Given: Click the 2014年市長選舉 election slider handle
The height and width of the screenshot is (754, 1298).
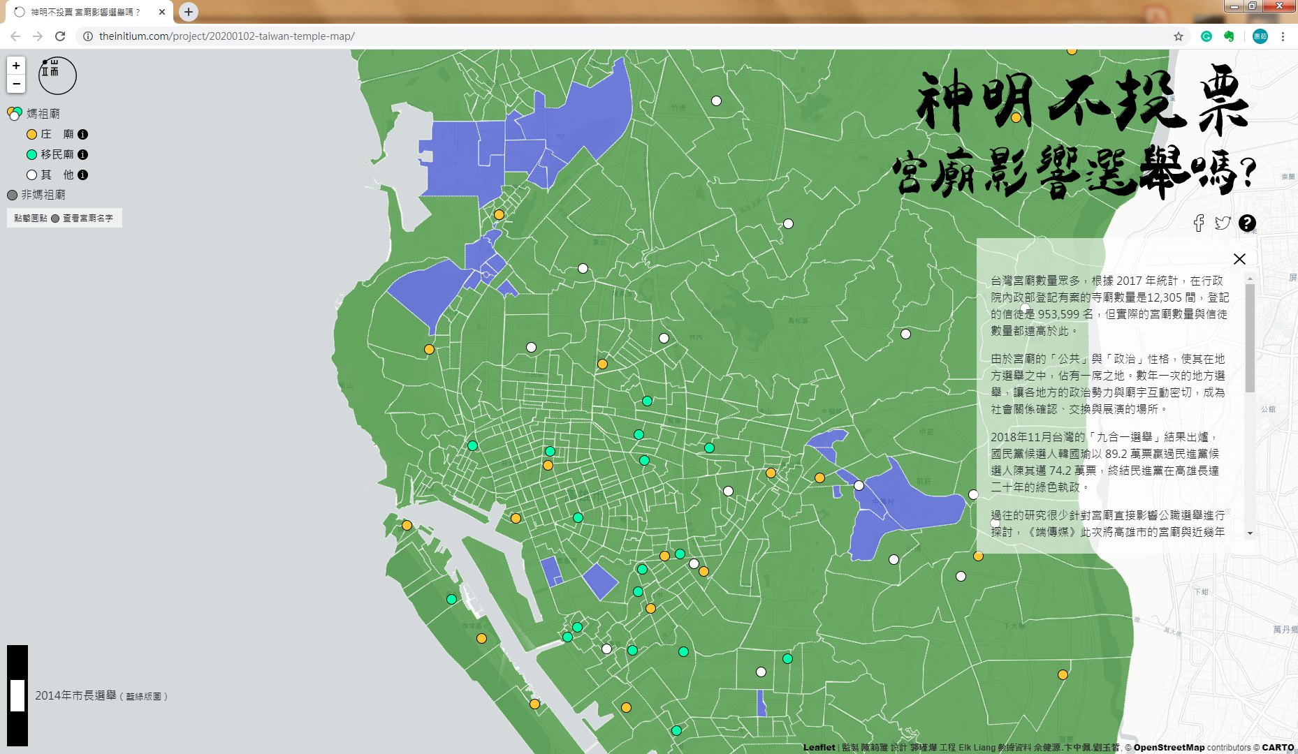Looking at the screenshot, I should click(17, 695).
